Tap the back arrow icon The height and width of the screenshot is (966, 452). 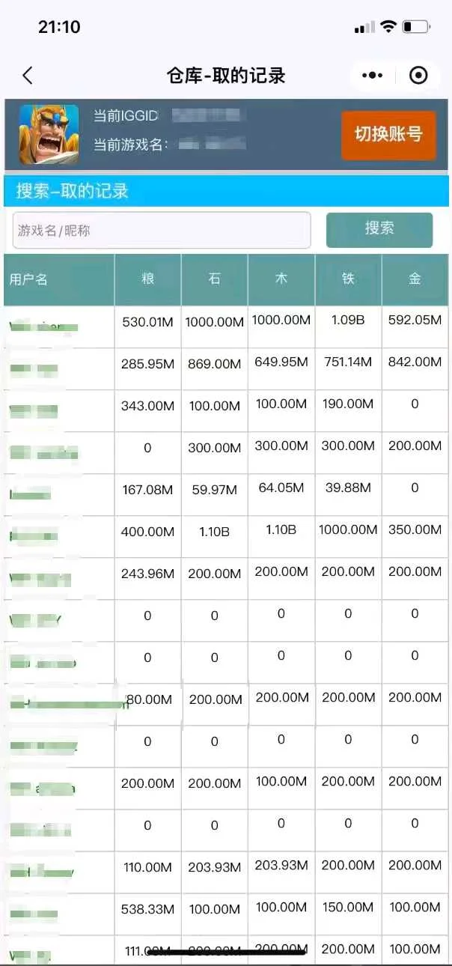coord(28,75)
